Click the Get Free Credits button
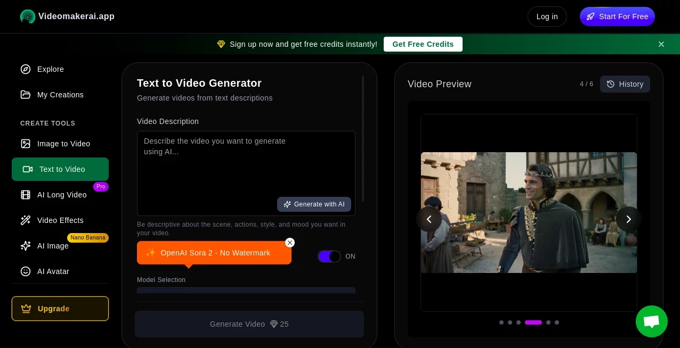 (x=423, y=44)
